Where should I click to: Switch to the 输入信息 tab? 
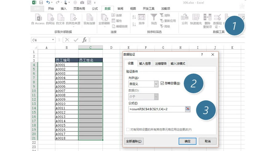pos(145,64)
